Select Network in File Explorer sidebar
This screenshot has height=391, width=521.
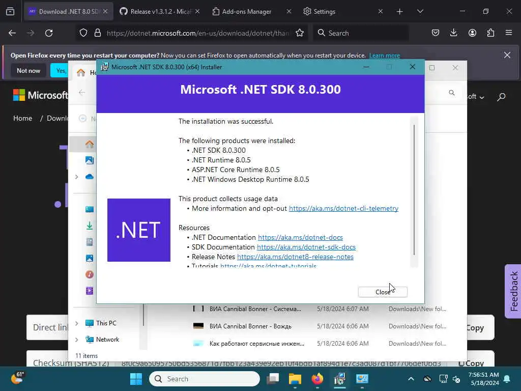tap(102, 340)
